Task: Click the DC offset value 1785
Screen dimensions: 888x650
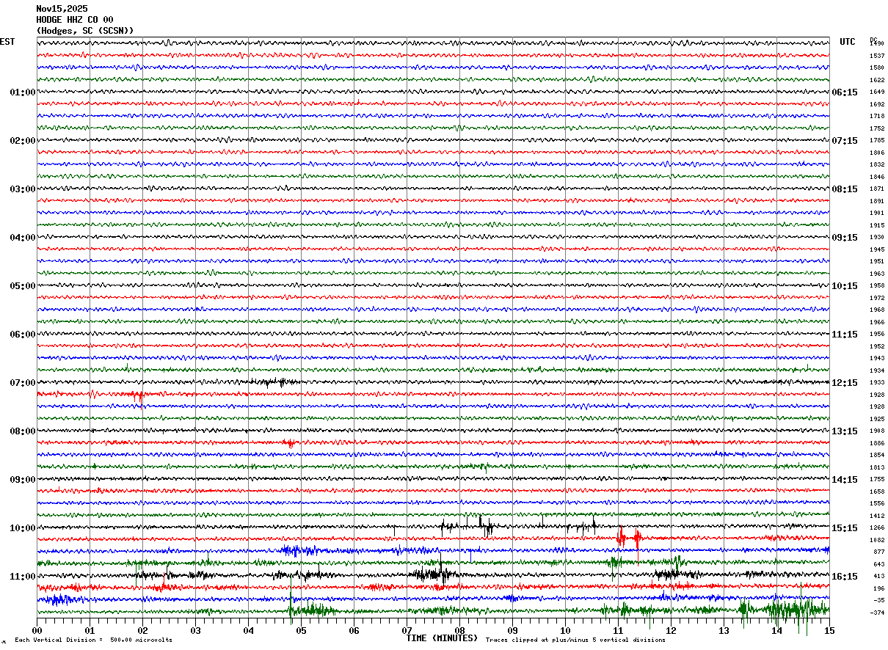Action: click(x=877, y=141)
